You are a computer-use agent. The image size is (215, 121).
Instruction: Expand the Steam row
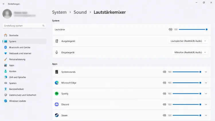(x=206, y=115)
